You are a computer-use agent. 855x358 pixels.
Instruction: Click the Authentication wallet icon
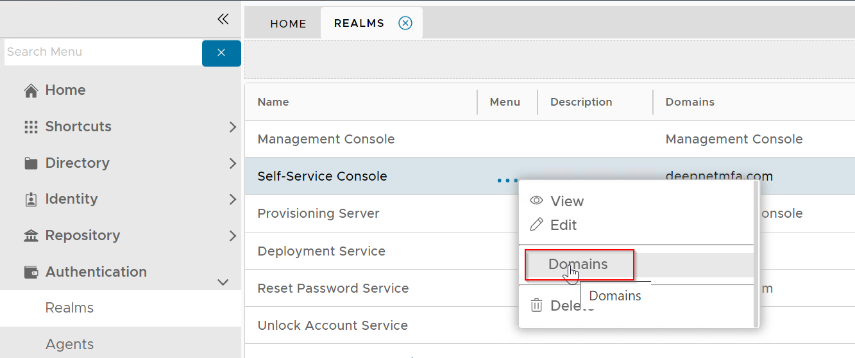pos(31,272)
